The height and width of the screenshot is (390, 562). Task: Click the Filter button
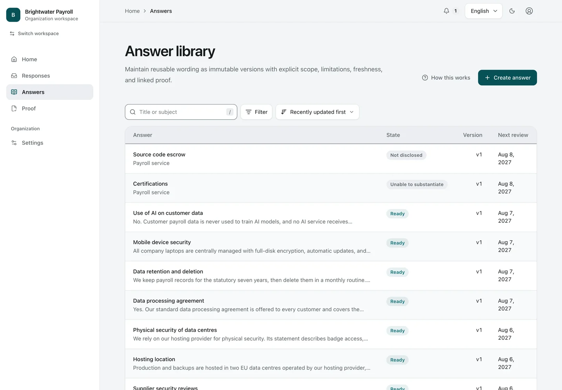pos(256,112)
